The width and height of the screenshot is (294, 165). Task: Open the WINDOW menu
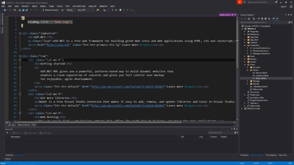[x=103, y=6]
